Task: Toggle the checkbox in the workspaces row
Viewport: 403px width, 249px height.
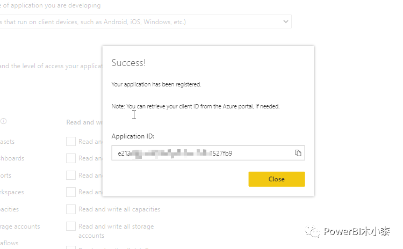Action: 71,192
